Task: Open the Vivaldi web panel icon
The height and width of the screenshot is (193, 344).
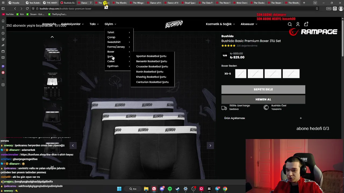Action: (3, 72)
